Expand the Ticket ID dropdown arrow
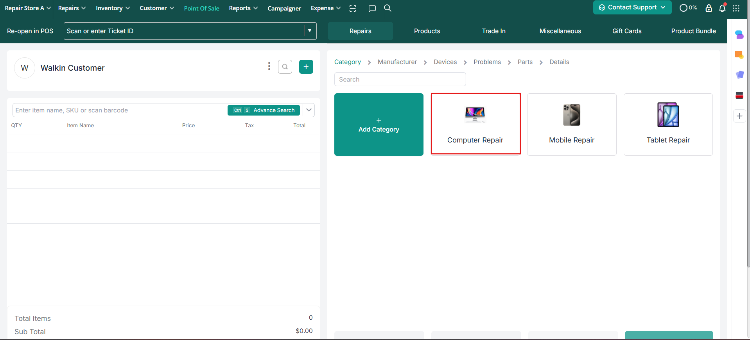This screenshot has width=750, height=340. click(310, 31)
